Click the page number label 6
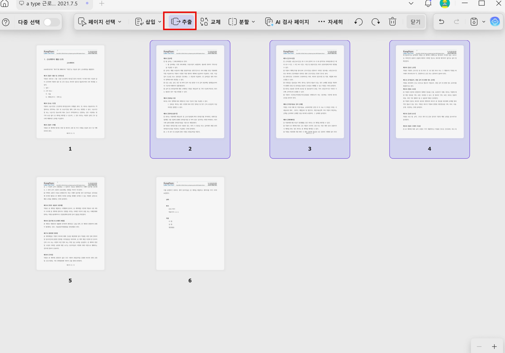 190,281
